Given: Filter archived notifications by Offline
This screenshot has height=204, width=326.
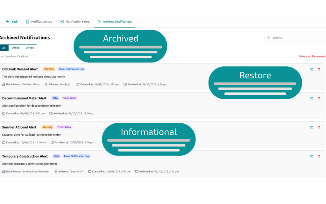Looking at the screenshot, I should click(30, 48).
